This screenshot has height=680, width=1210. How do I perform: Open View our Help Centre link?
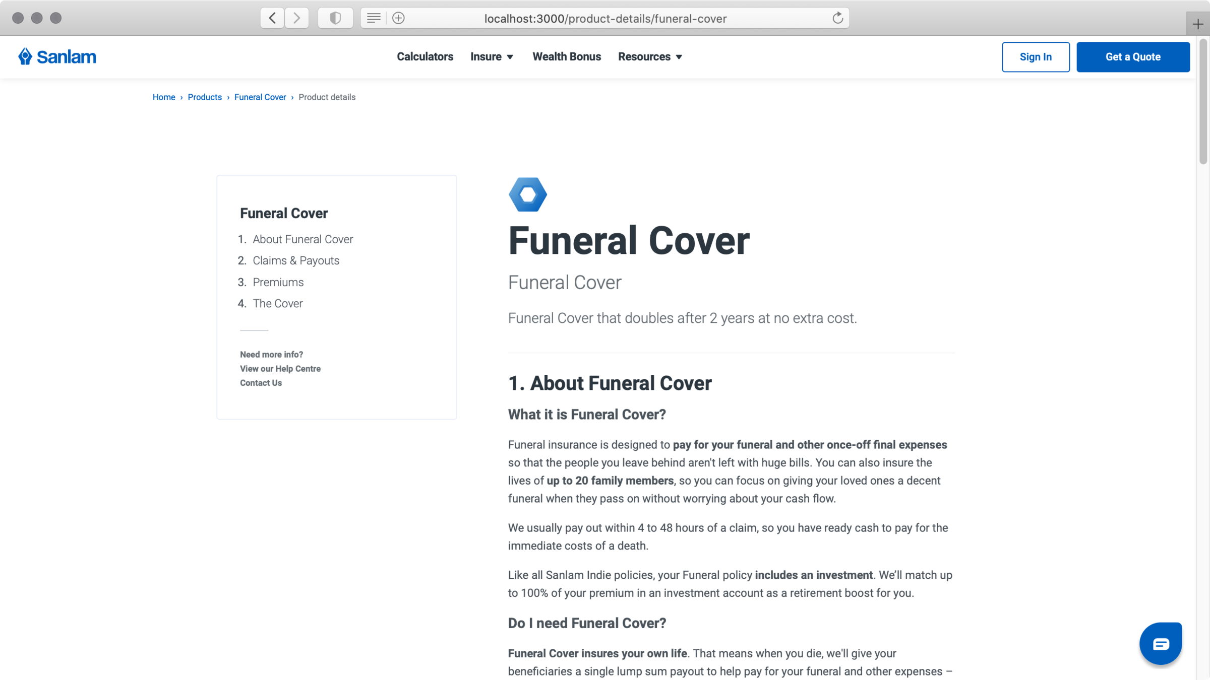pos(280,369)
